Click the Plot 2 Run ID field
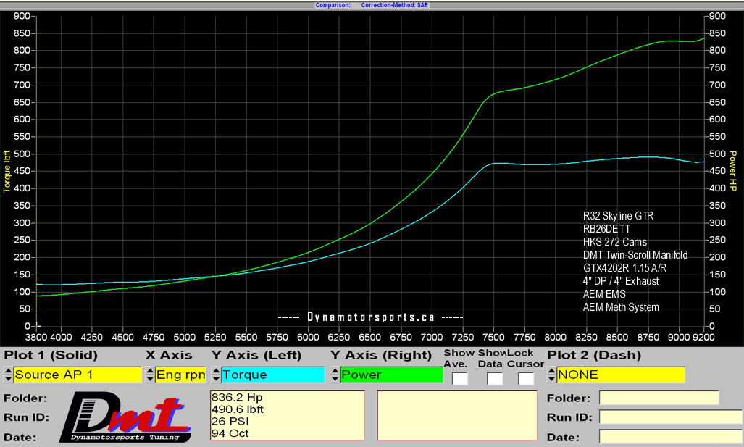Image resolution: width=744 pixels, height=447 pixels. pyautogui.click(x=670, y=417)
